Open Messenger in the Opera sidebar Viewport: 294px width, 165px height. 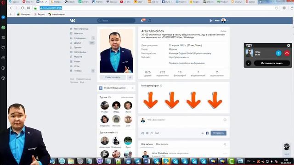point(3,17)
